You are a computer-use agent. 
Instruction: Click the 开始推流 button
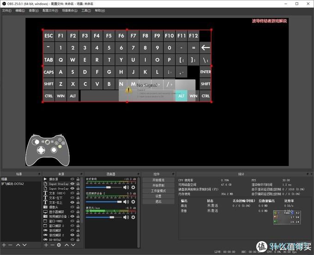click(158, 180)
